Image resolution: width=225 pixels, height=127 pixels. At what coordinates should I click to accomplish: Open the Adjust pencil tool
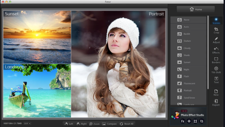pyautogui.click(x=216, y=40)
